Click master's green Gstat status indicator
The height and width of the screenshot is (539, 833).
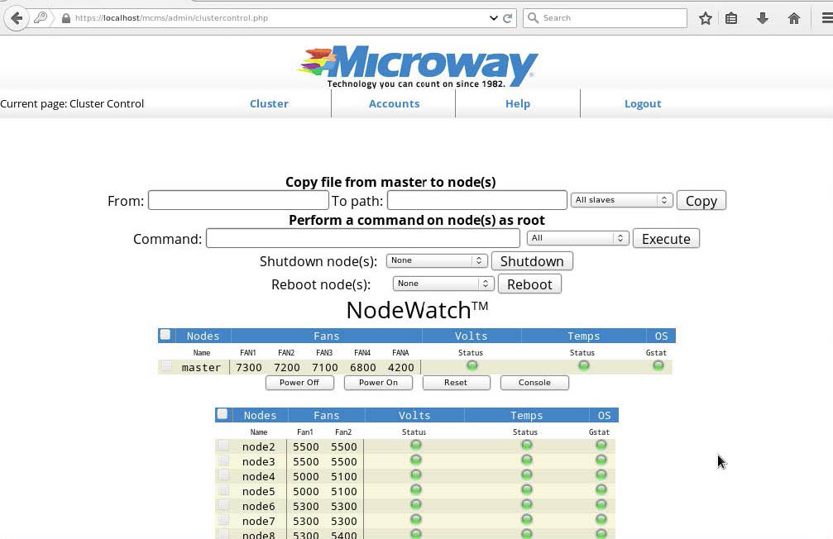point(658,365)
